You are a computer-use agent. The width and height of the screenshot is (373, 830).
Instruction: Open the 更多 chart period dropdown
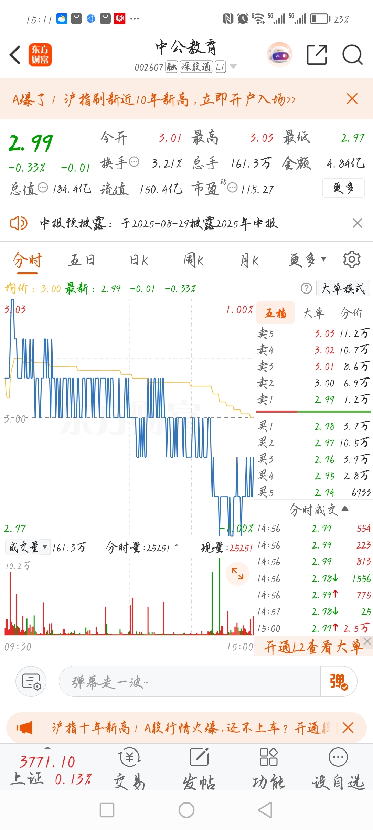click(x=307, y=260)
